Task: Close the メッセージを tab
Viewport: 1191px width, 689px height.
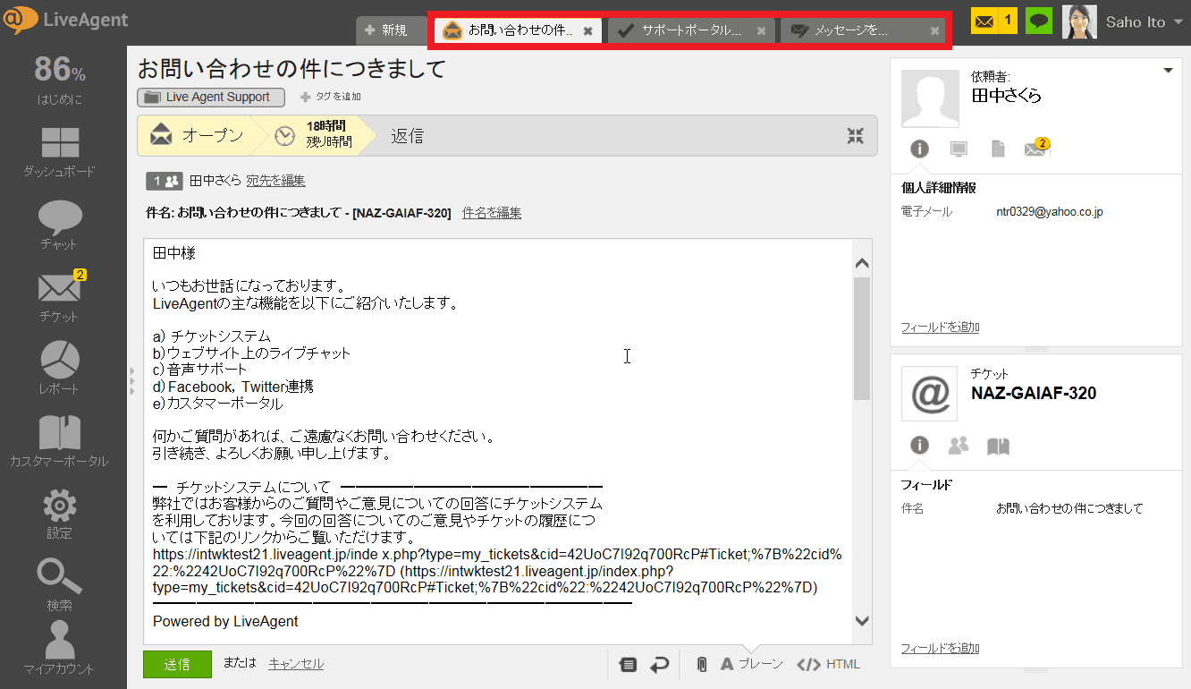Action: pyautogui.click(x=934, y=30)
